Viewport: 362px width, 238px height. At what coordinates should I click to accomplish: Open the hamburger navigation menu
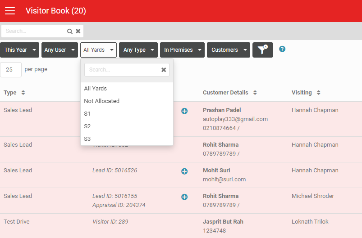pos(10,11)
